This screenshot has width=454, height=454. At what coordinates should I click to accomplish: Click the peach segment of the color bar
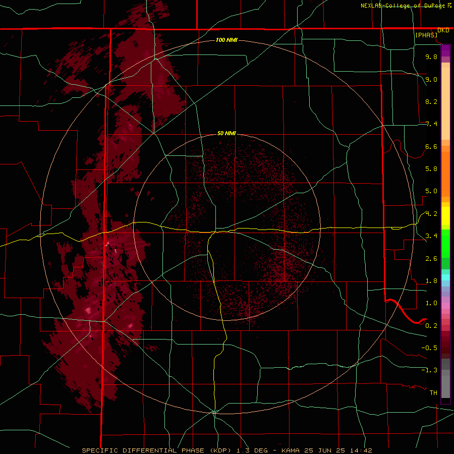pos(445,103)
